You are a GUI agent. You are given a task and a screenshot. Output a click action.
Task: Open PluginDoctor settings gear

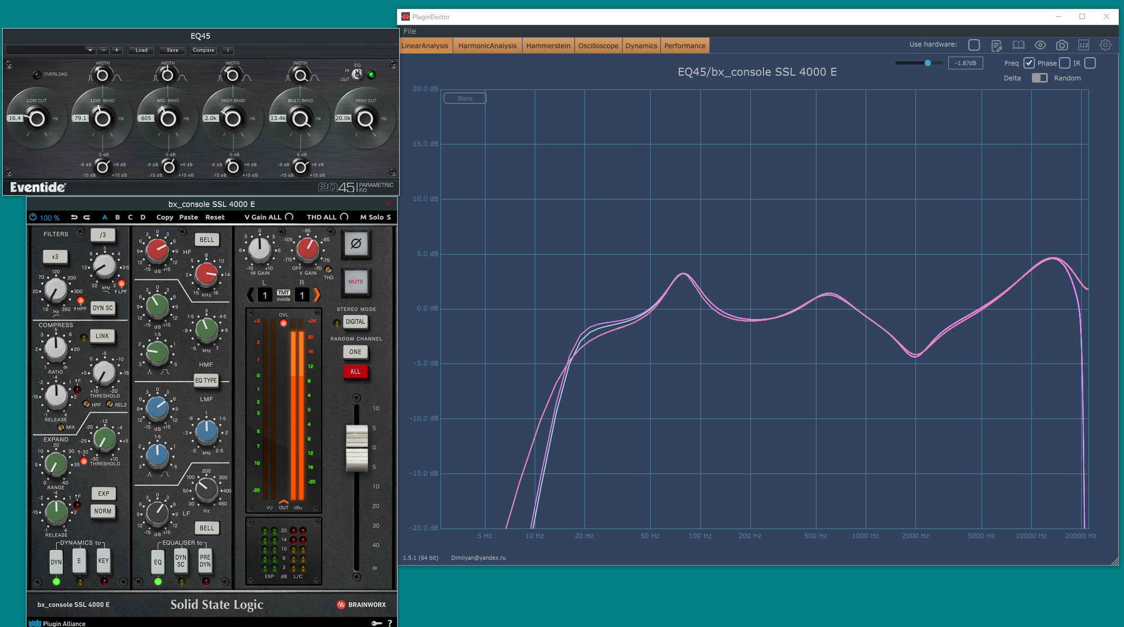[1105, 46]
